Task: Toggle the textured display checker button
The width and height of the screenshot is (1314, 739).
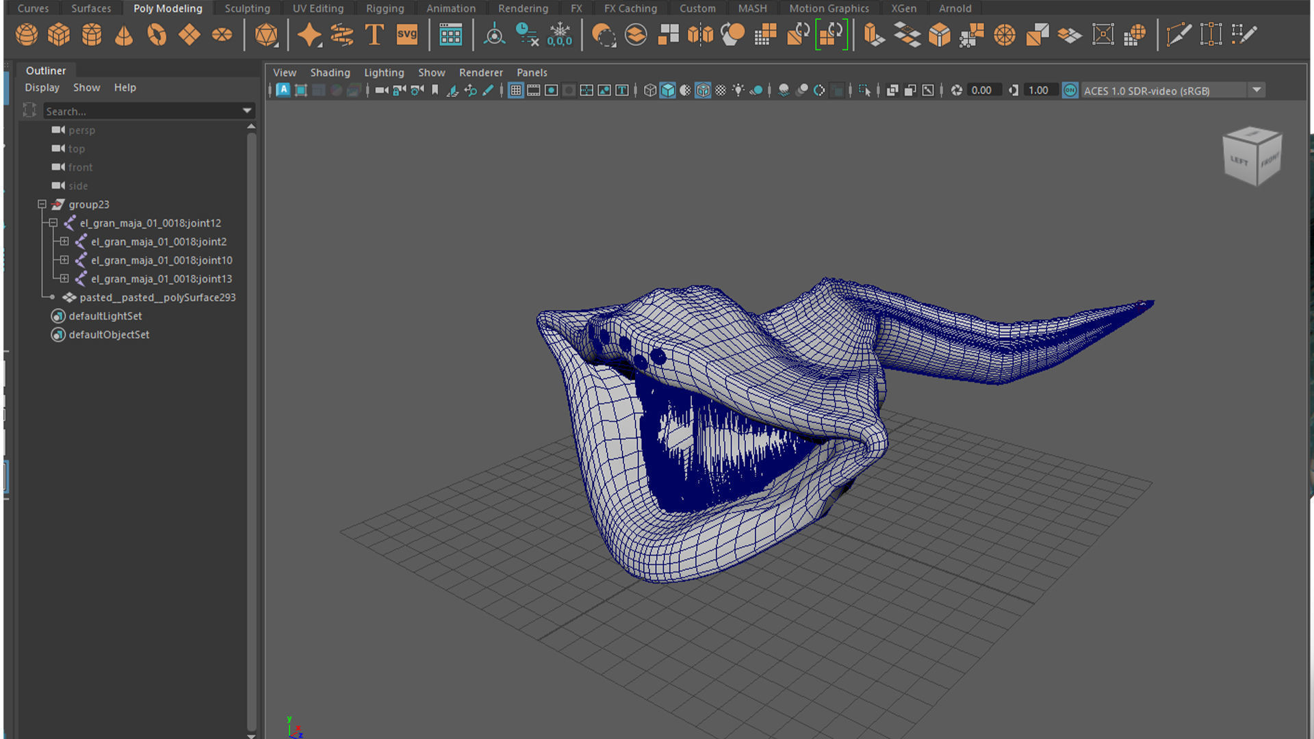Action: pos(721,90)
